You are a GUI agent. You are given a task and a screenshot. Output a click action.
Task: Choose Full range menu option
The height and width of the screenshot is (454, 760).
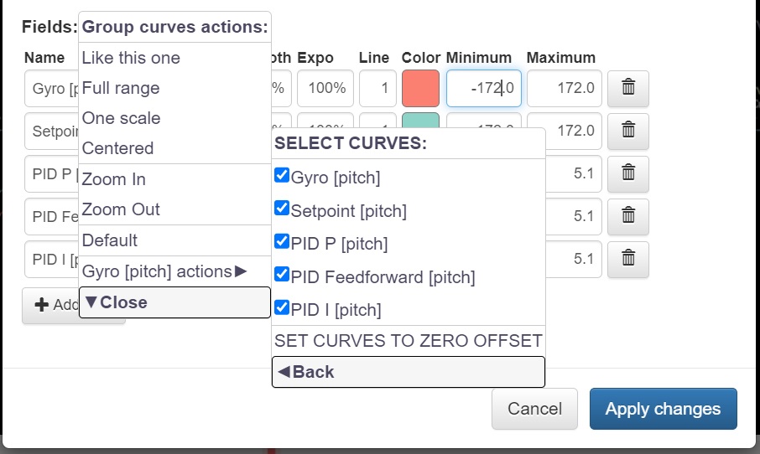click(x=121, y=88)
